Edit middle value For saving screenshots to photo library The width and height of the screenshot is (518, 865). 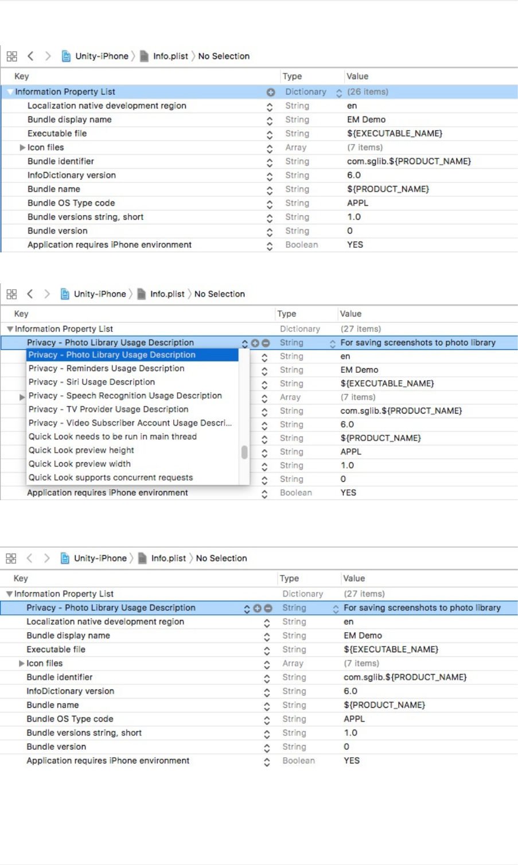tap(418, 342)
